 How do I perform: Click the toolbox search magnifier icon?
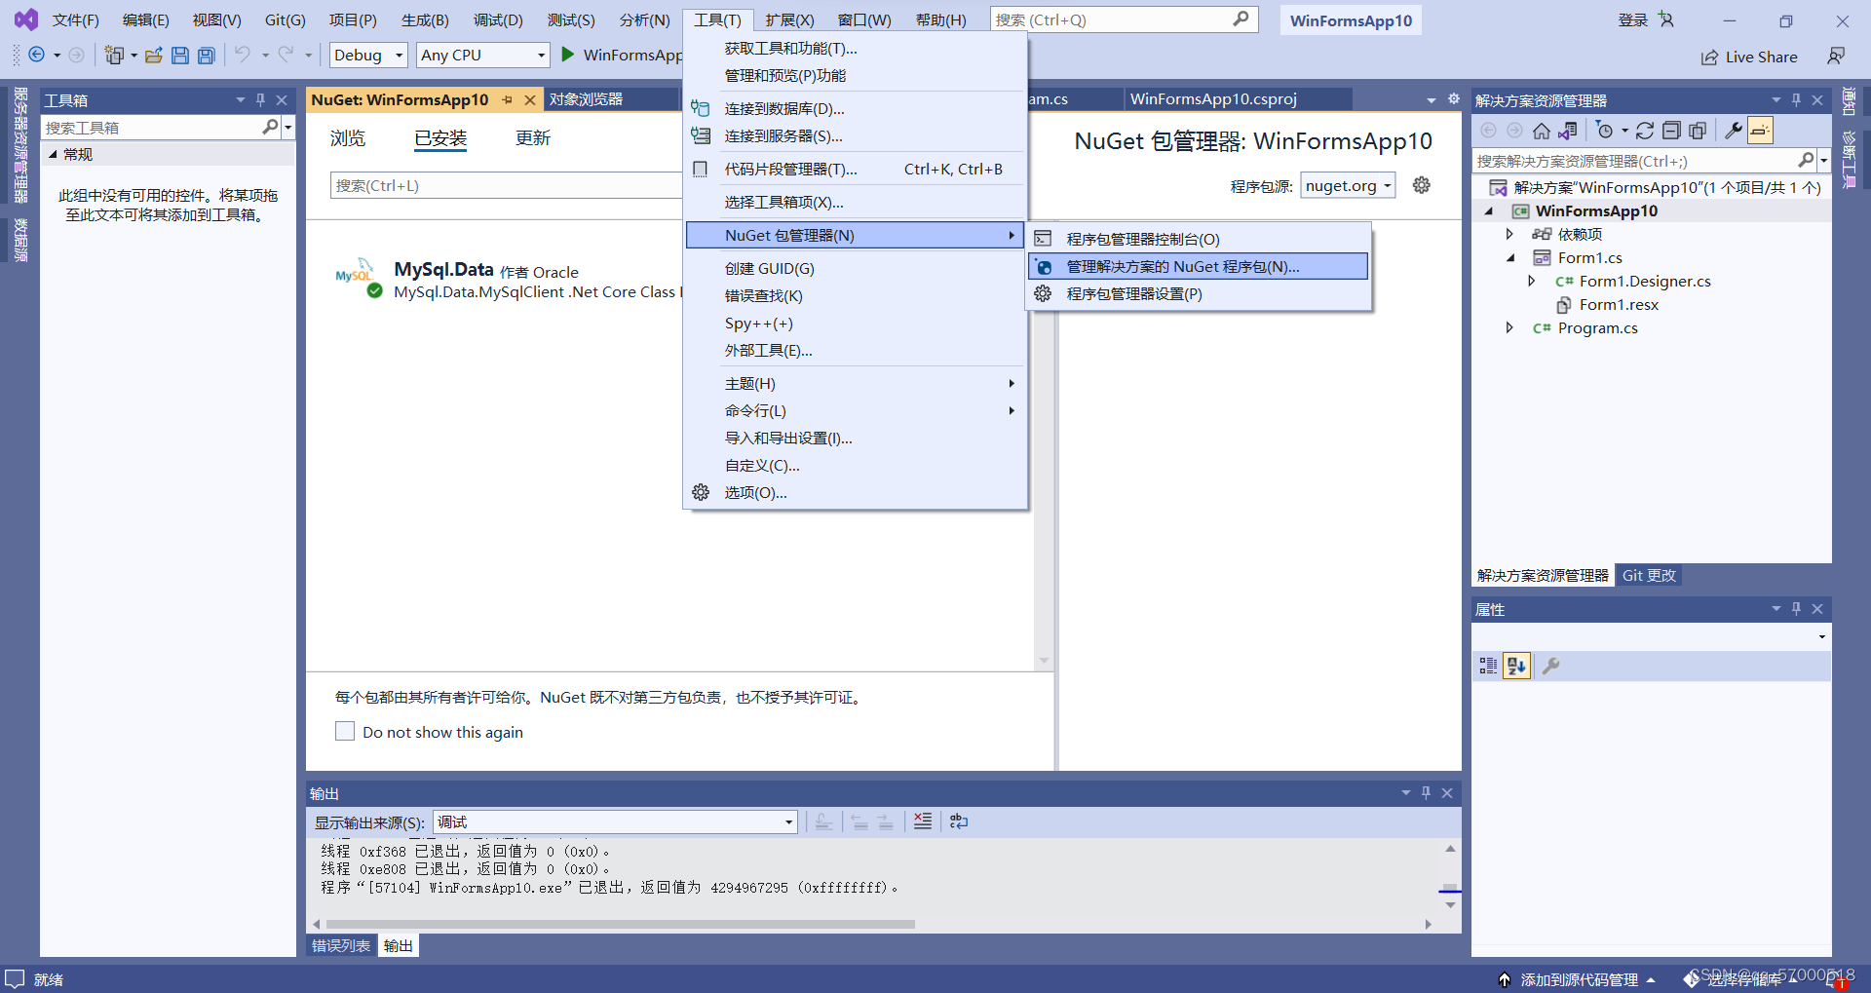pos(270,127)
